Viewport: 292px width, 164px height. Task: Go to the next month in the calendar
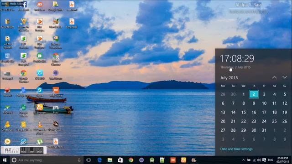(x=285, y=77)
